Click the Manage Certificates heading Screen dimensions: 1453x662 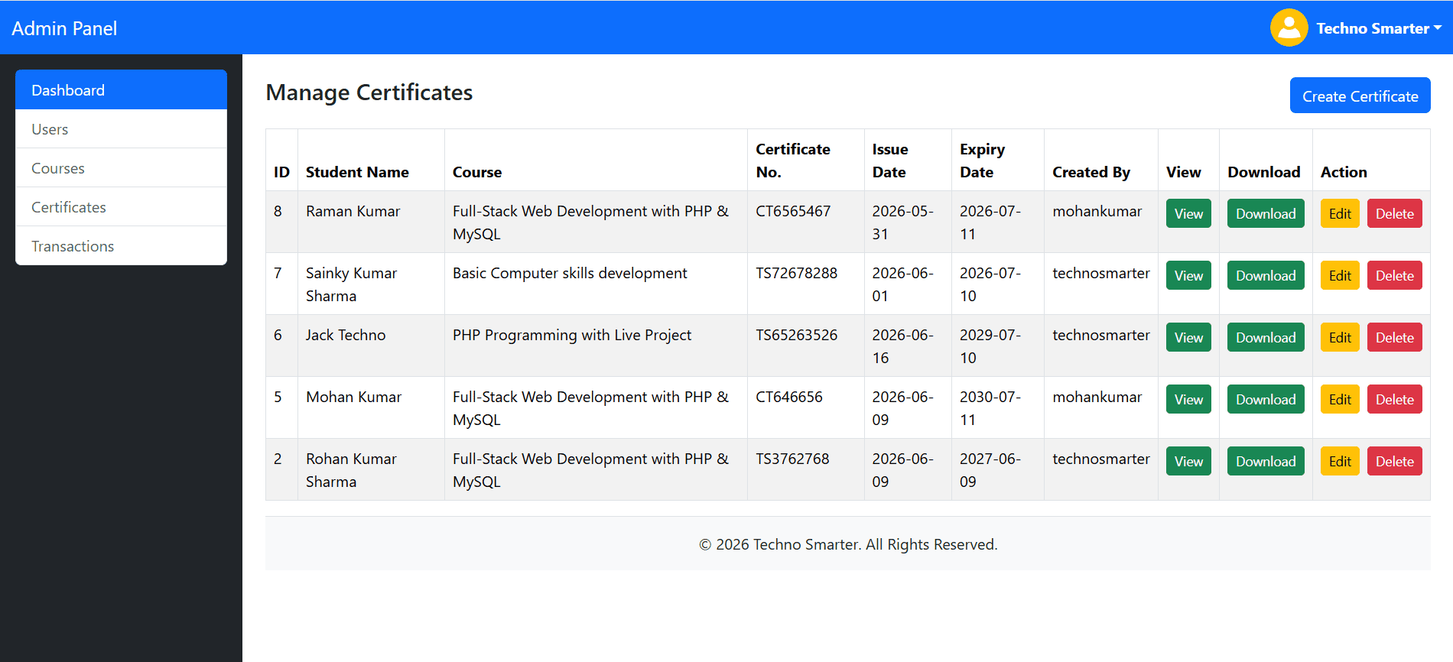(x=369, y=92)
